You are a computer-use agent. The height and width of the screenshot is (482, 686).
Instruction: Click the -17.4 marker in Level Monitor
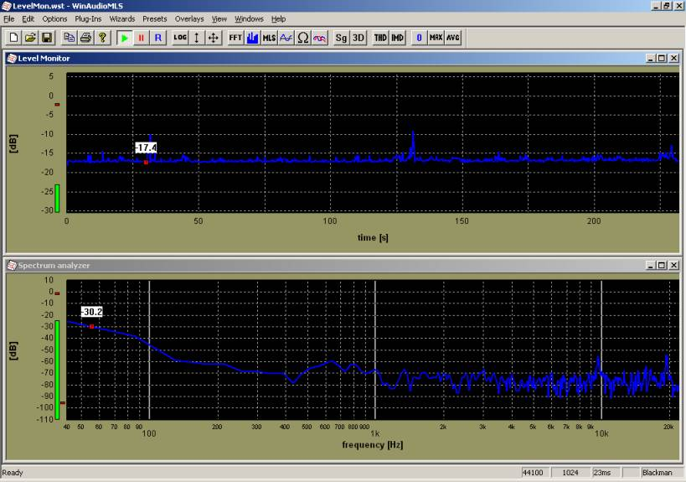[147, 148]
